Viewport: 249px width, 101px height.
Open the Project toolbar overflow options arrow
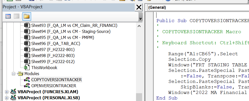140,16
